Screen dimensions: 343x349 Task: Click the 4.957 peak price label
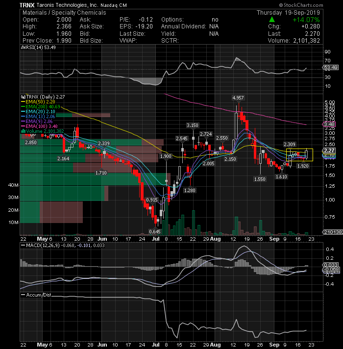238,98
